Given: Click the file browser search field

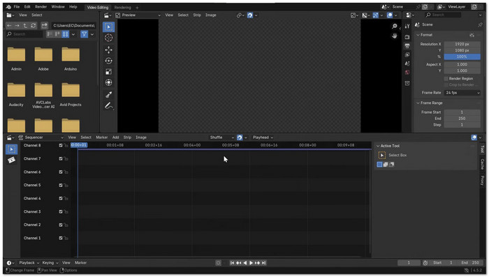Looking at the screenshot, I should (24, 34).
